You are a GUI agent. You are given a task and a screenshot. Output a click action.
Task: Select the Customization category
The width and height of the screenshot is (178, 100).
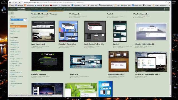point(15,61)
